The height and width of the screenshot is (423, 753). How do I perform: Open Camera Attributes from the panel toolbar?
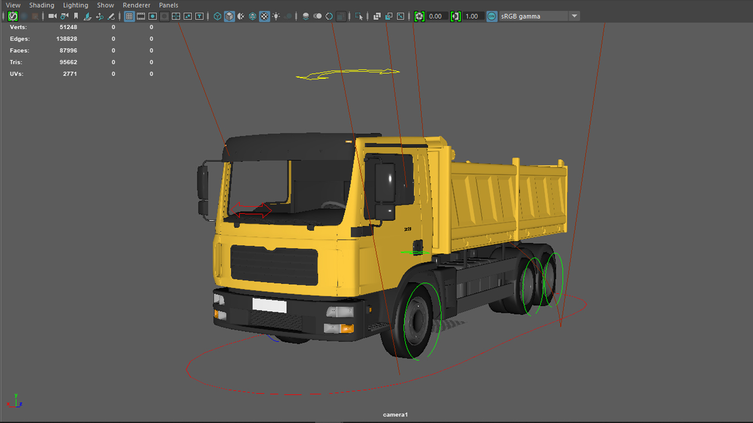[x=64, y=16]
